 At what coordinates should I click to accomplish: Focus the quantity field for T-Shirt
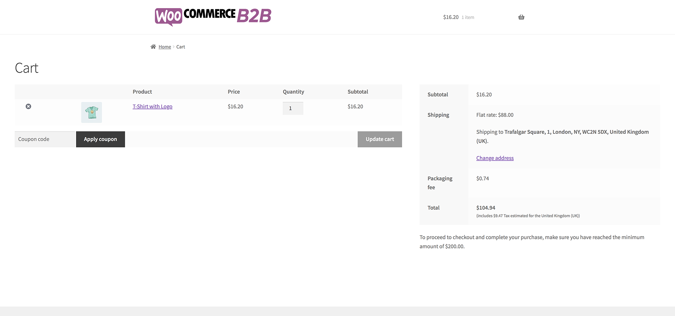(292, 108)
